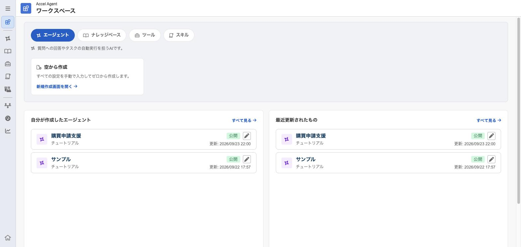Open the skills scroll icon in the sidebar
Viewport: 521px width, 247px height.
point(8,76)
